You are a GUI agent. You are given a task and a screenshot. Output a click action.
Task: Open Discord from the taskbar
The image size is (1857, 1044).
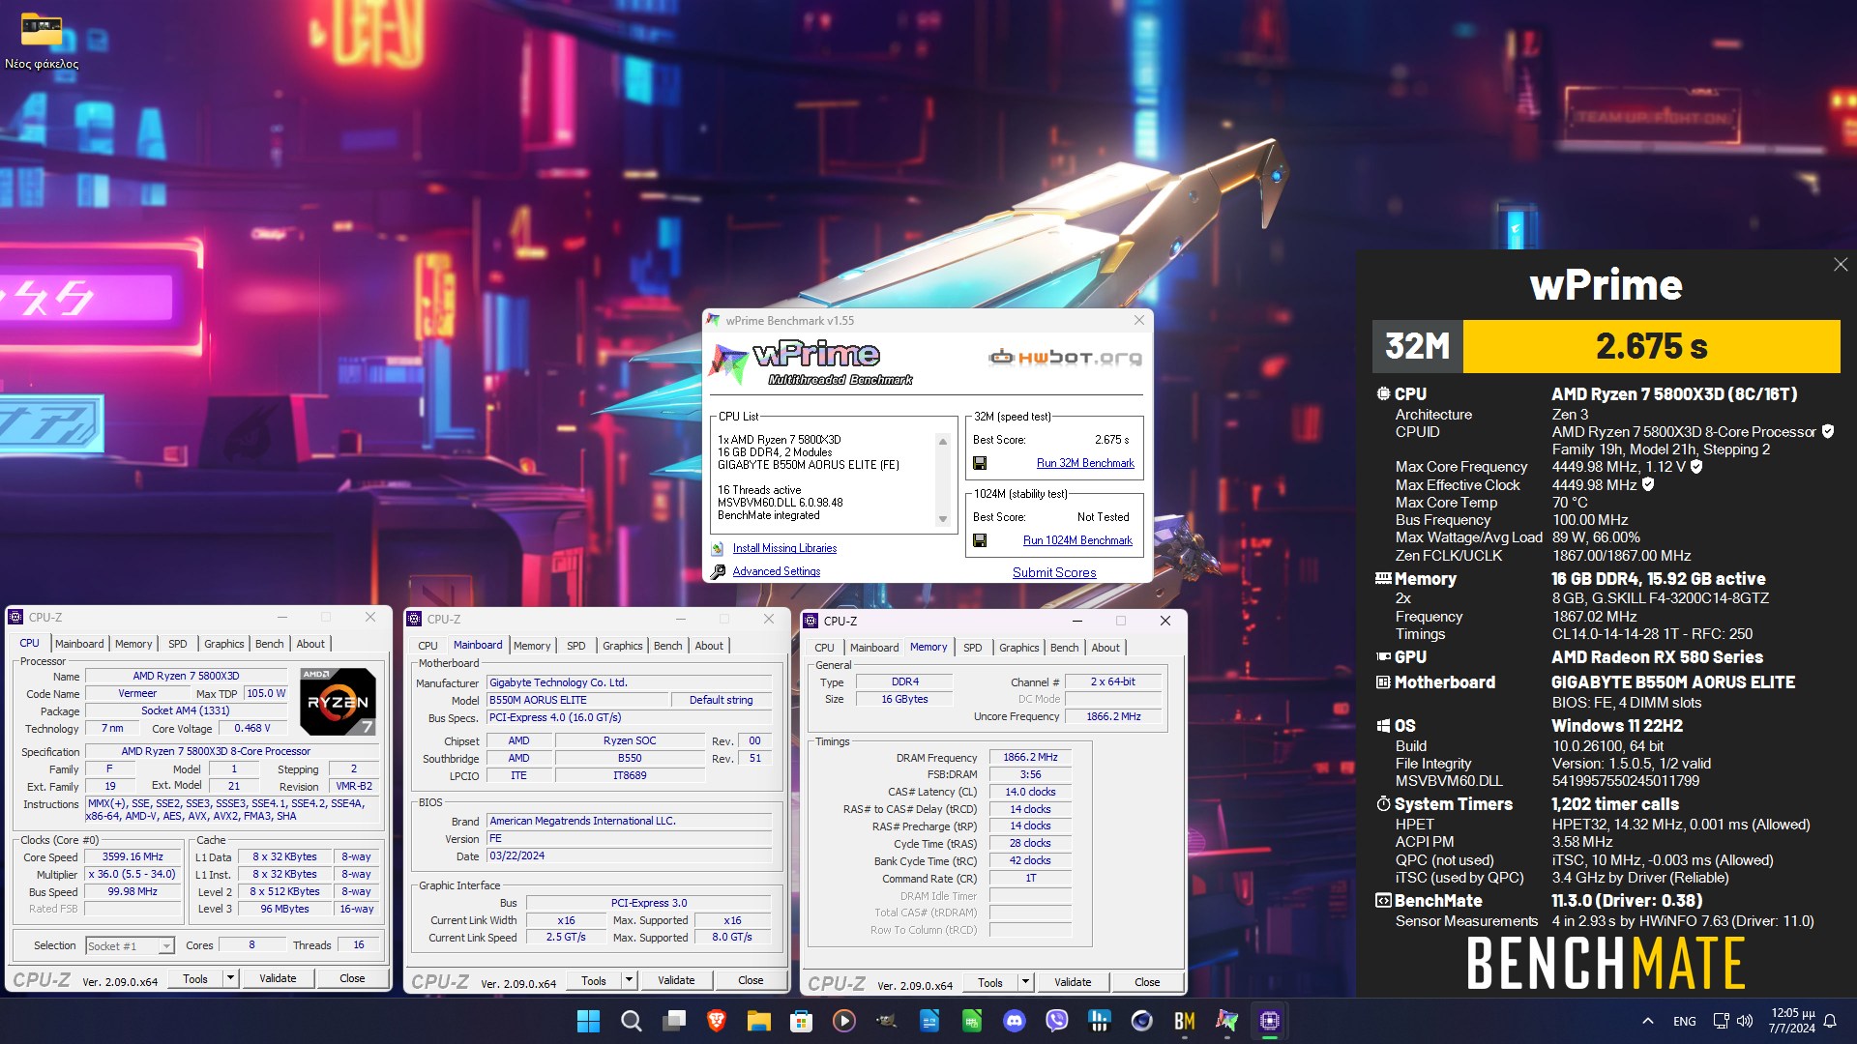coord(1015,1021)
